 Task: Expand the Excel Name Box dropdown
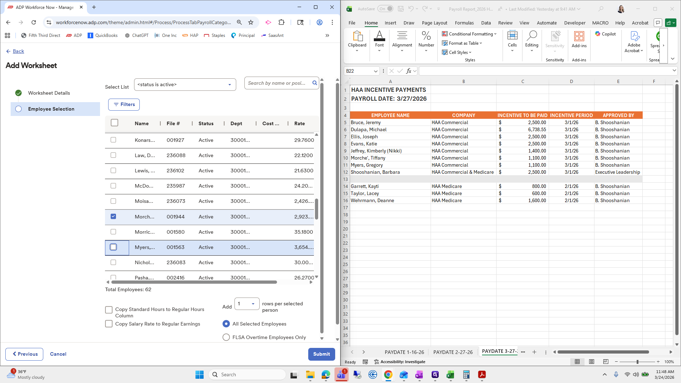[x=376, y=71]
